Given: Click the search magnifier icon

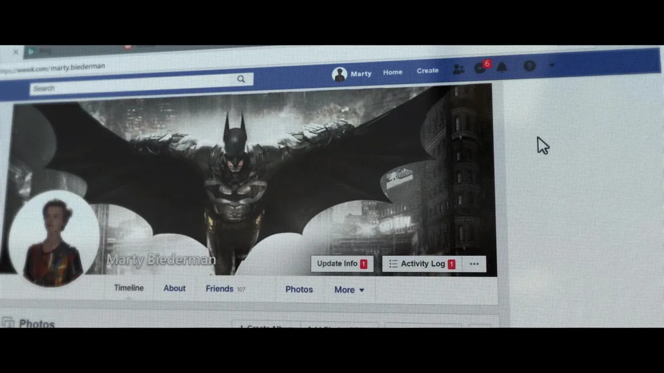Looking at the screenshot, I should coord(241,79).
